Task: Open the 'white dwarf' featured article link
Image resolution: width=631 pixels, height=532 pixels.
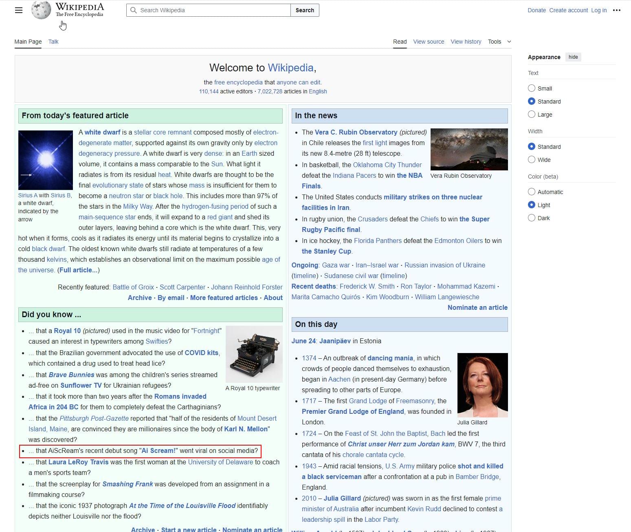Action: 102,132
